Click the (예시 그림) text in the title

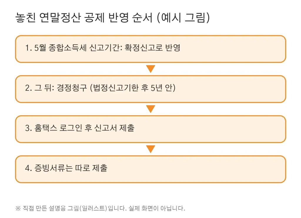tap(183, 18)
